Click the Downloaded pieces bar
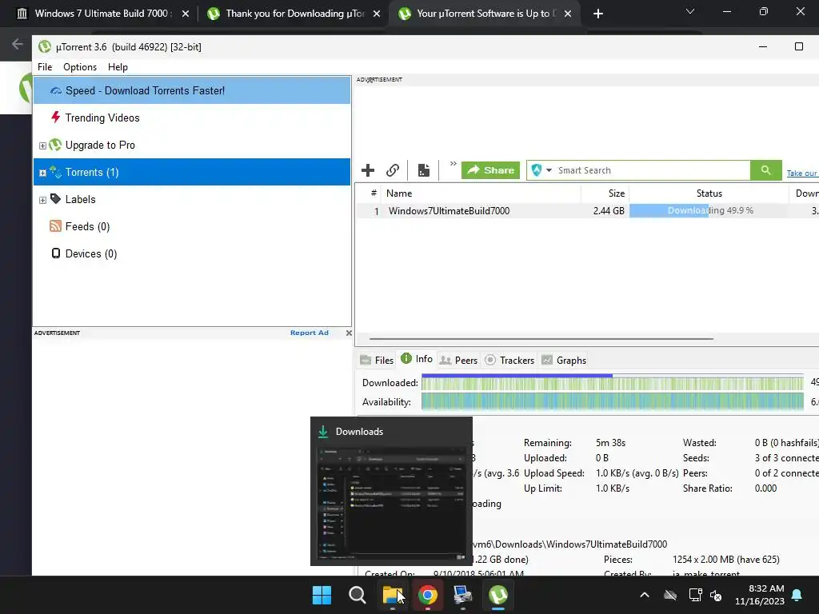 (612, 383)
